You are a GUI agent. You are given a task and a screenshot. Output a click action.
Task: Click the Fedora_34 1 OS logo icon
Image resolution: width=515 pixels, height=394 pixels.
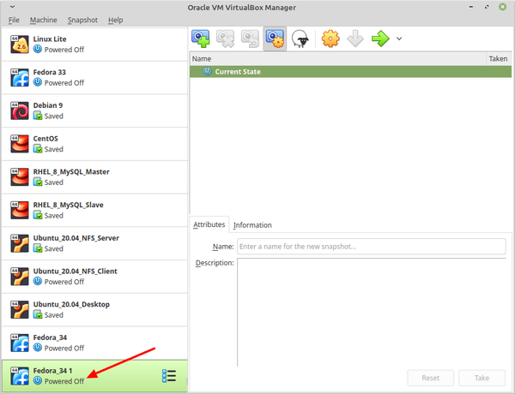[20, 376]
